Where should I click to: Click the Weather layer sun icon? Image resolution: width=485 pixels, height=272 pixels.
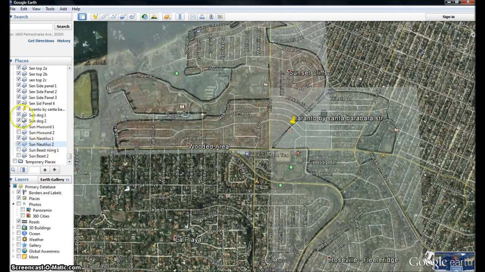[x=24, y=240]
